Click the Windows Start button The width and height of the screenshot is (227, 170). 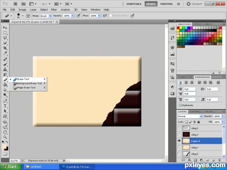click(11, 167)
